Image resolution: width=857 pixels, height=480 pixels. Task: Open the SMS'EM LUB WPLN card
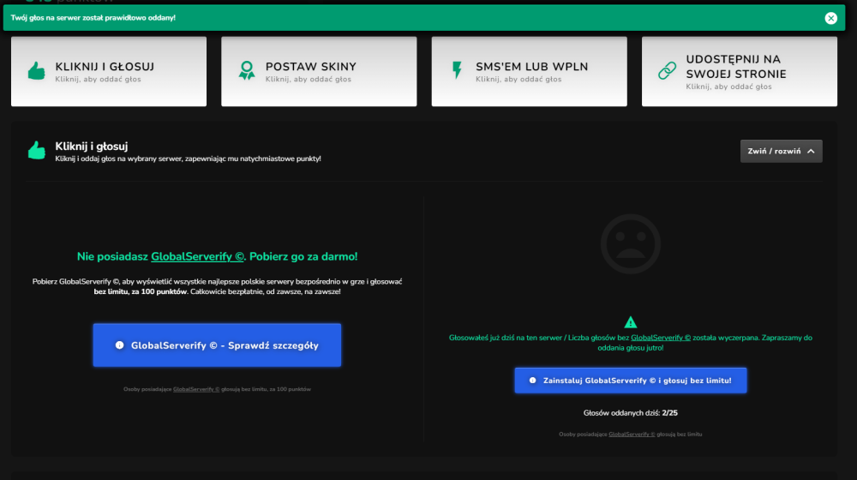tap(529, 71)
